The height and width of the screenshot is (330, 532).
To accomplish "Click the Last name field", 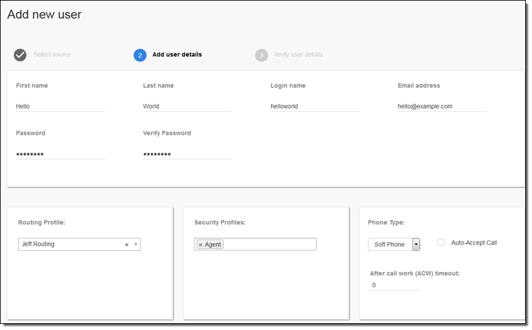I will (x=187, y=106).
